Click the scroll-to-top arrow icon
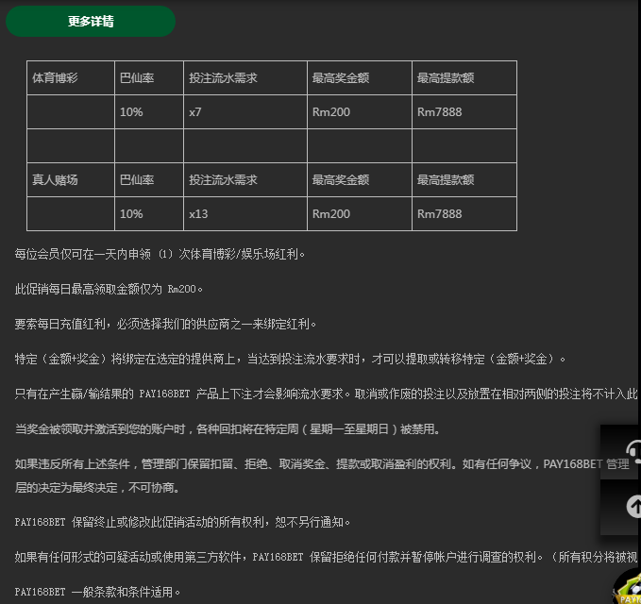Viewport: 641px width, 604px height. pos(631,507)
